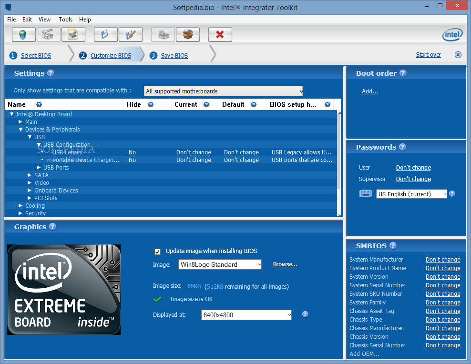Open help for the Settings panel

coord(51,73)
